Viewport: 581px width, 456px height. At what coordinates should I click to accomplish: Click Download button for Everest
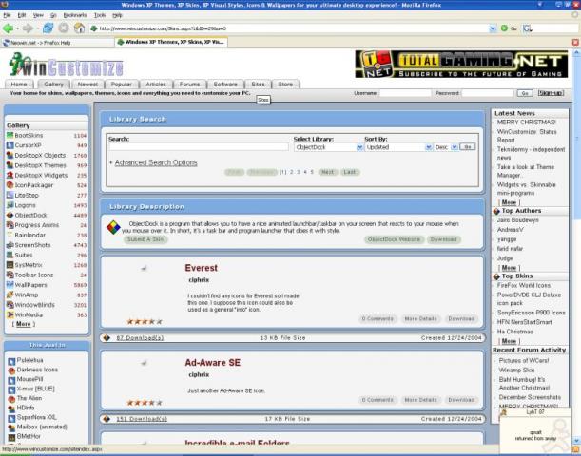pyautogui.click(x=461, y=318)
